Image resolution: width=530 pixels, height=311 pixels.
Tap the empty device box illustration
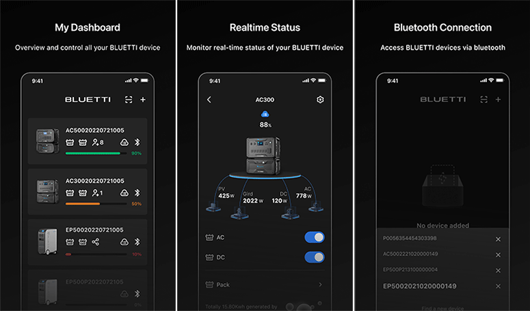click(x=442, y=185)
